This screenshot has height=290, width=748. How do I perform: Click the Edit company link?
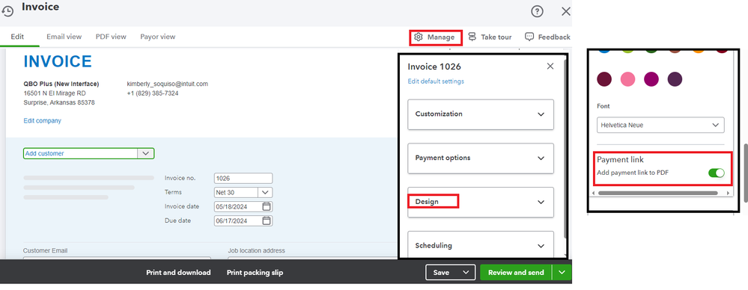click(x=43, y=121)
